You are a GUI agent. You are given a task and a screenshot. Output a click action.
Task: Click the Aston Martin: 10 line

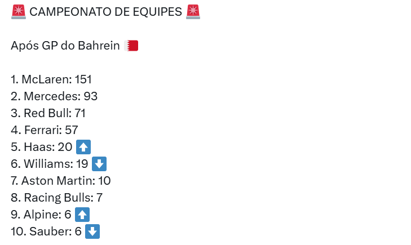pos(61,181)
